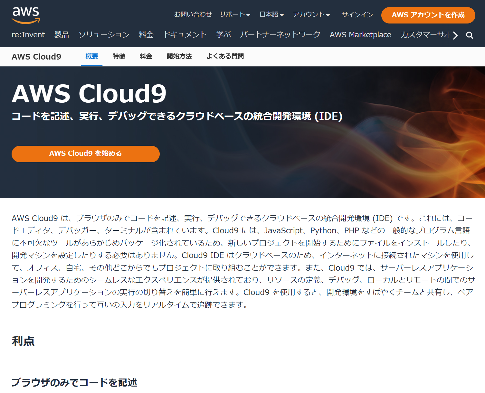The width and height of the screenshot is (485, 393).
Task: Select the 概要 tab
Action: click(x=92, y=56)
